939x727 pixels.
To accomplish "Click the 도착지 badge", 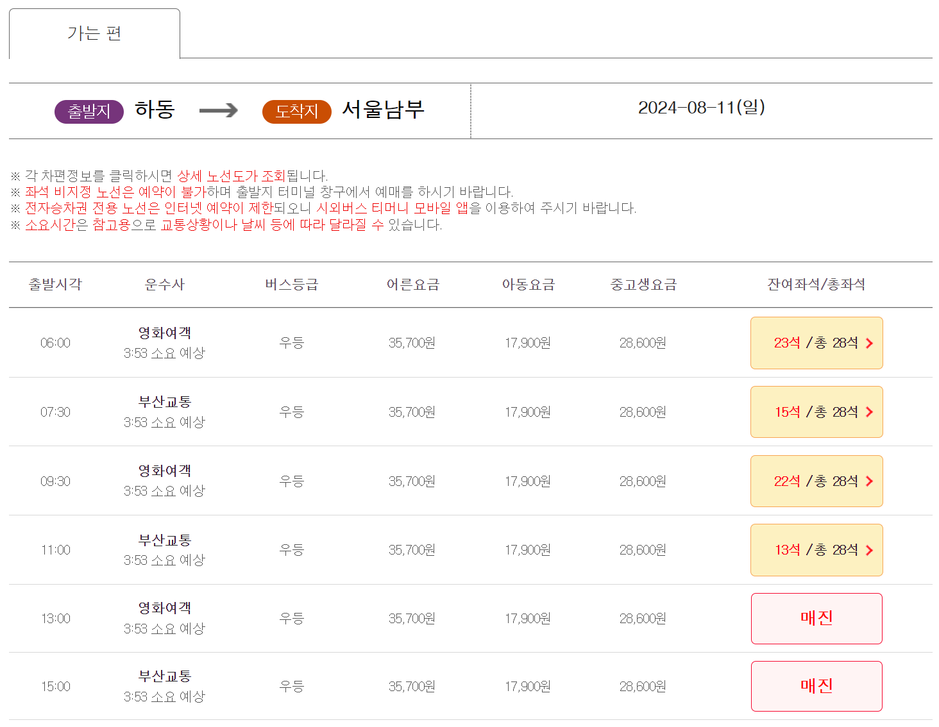I will [x=296, y=112].
